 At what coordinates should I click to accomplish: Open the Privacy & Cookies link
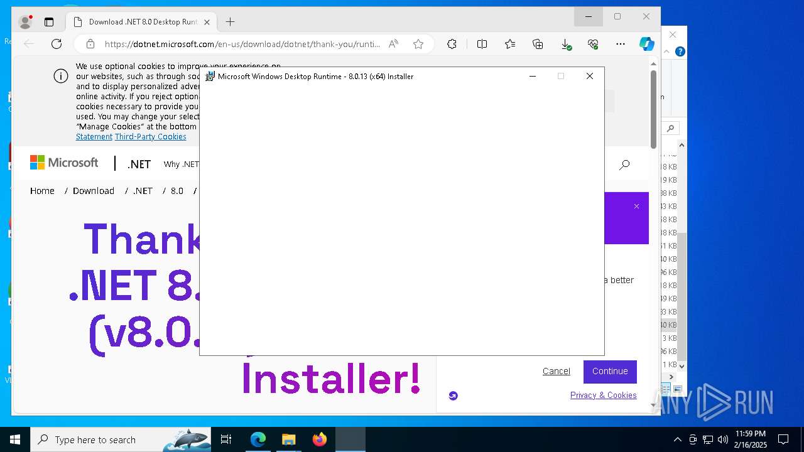604,395
